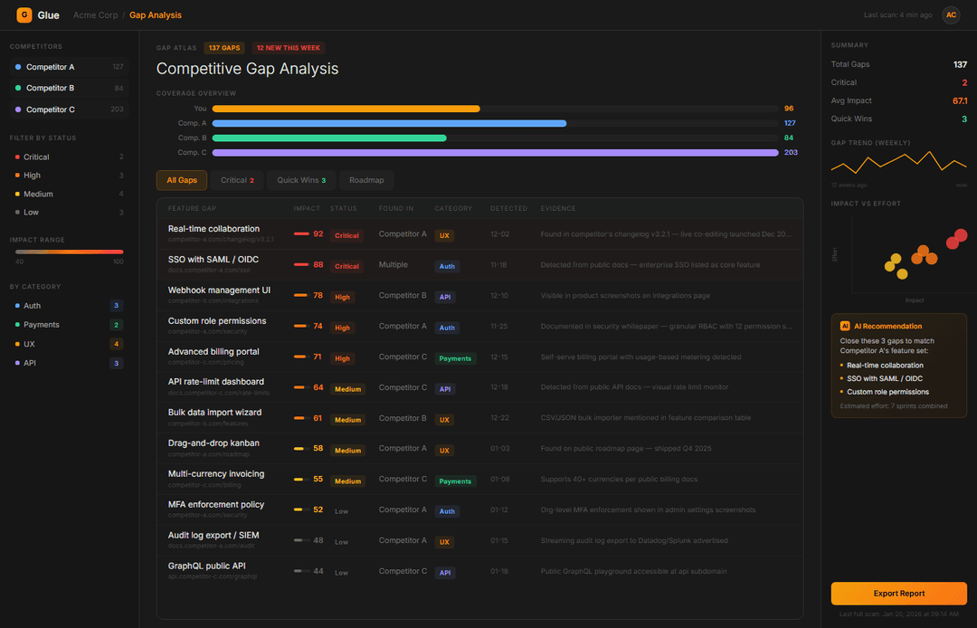
Task: Open the AC user avatar menu
Action: point(949,15)
